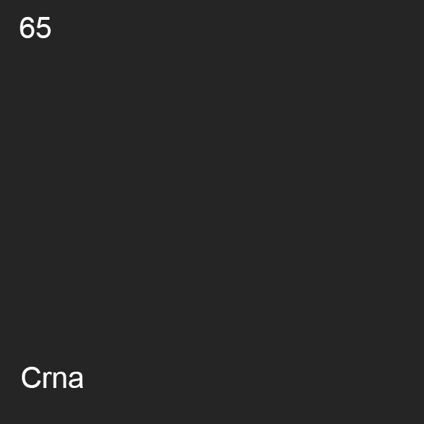Select the digit 6 in code 65
424x424 pixels.
[27, 28]
